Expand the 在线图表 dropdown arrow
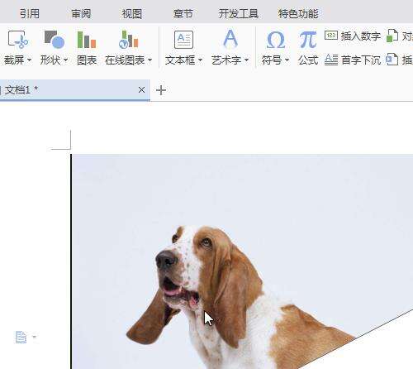413x369 pixels. click(150, 60)
